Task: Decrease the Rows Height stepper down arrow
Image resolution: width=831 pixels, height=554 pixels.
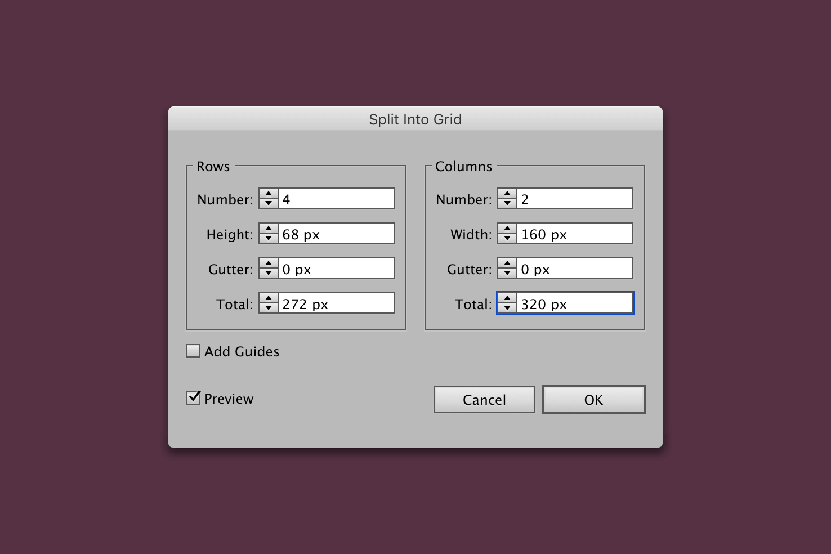Action: [269, 238]
